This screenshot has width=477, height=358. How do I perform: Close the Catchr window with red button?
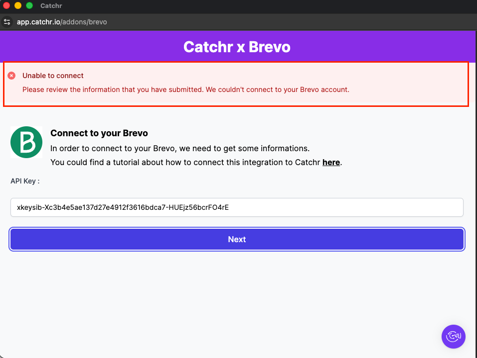pyautogui.click(x=6, y=5)
